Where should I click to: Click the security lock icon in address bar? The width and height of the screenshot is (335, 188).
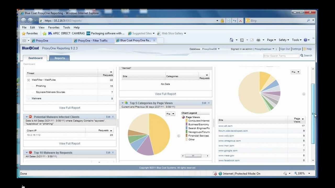point(222,21)
